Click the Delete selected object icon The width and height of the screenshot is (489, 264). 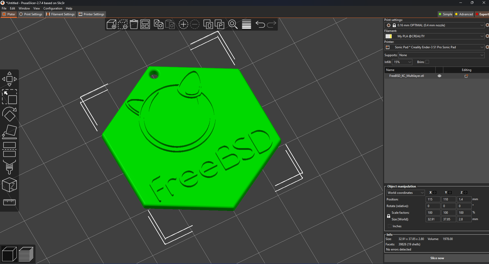(123, 25)
